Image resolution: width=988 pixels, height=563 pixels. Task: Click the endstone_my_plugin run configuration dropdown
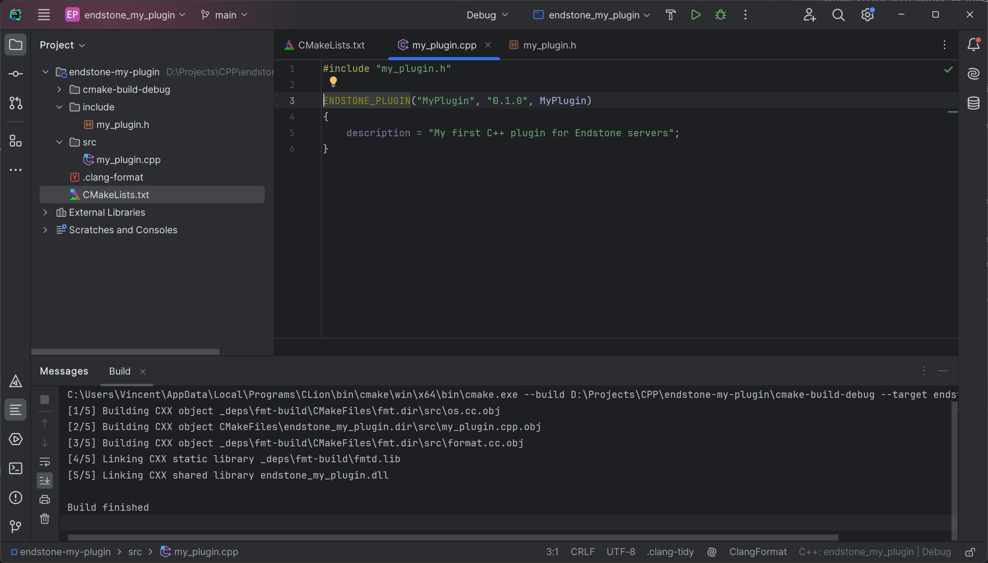tap(594, 15)
